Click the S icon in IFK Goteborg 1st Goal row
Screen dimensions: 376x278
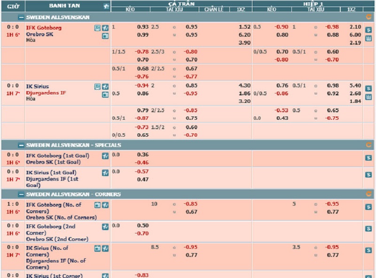368,158
